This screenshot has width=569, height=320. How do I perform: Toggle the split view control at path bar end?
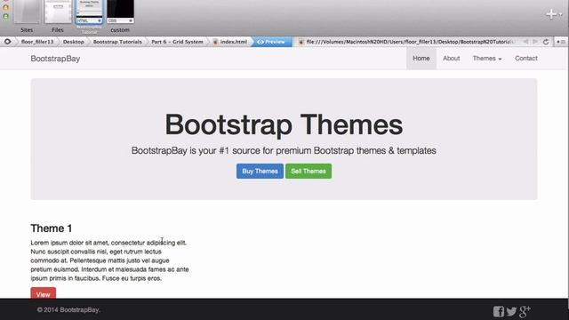[x=561, y=42]
